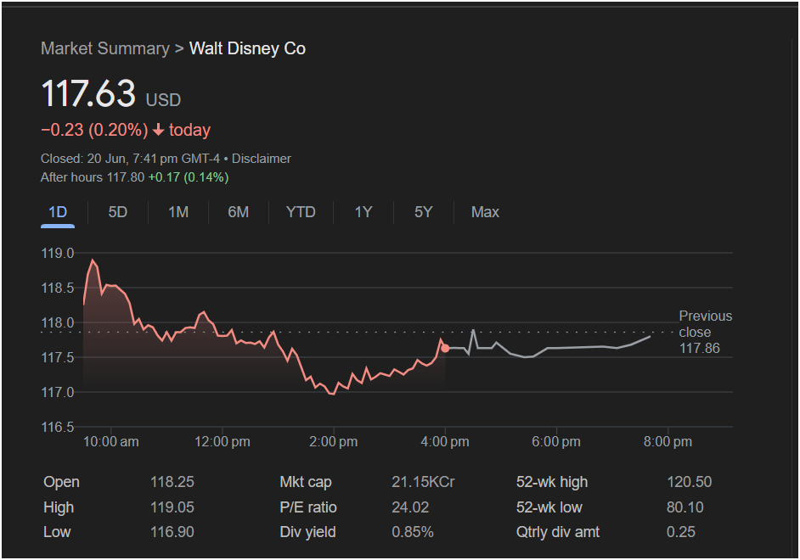
Task: Show the Max range chart
Action: click(x=485, y=212)
